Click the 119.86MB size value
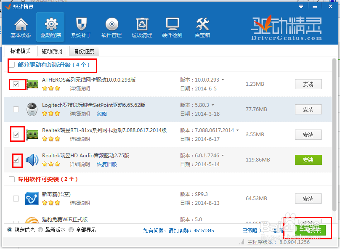This screenshot has height=249, width=340. click(258, 160)
